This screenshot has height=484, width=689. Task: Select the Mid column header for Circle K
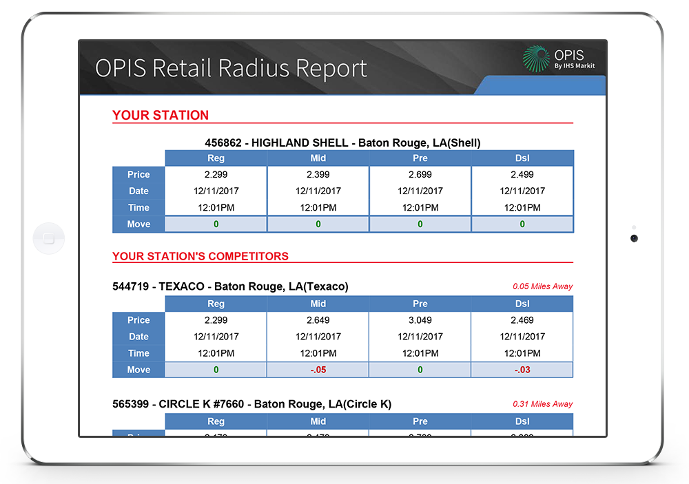(x=318, y=421)
